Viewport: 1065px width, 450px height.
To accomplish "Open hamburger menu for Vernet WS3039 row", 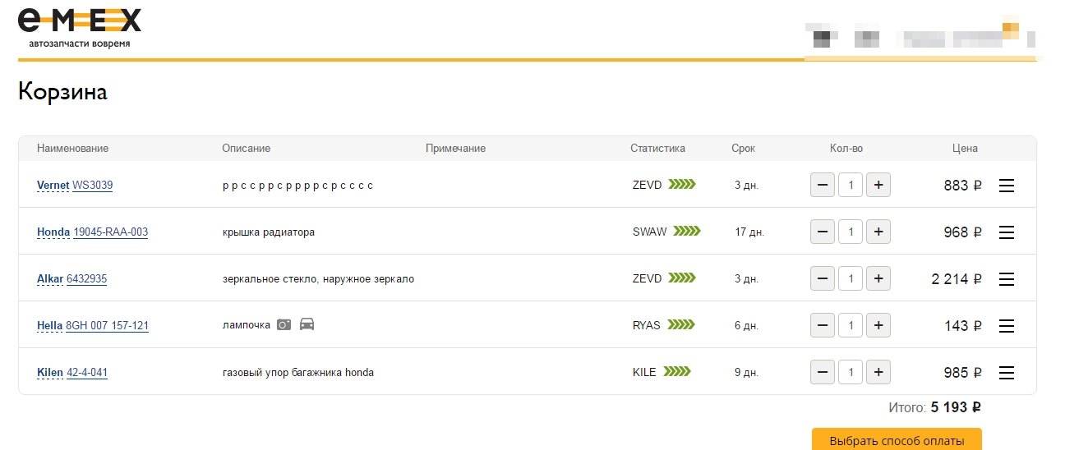I will click(1006, 186).
